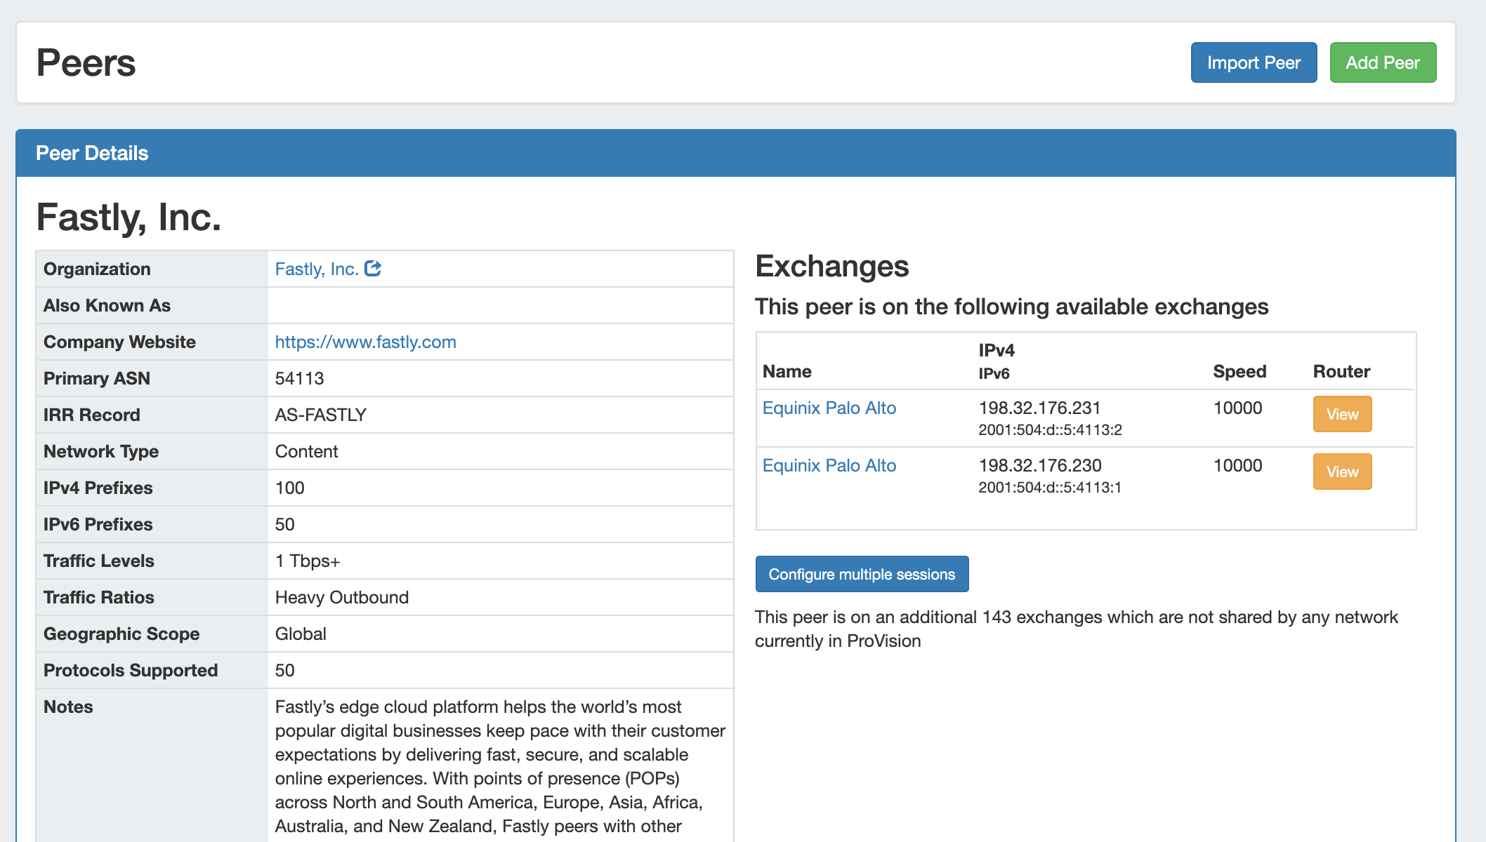Click the Name column header in Exchanges
The height and width of the screenshot is (842, 1486).
pos(787,372)
